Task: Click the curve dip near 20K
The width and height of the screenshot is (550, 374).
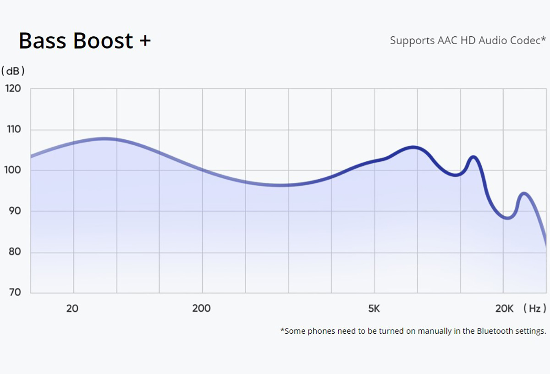Action: [507, 217]
